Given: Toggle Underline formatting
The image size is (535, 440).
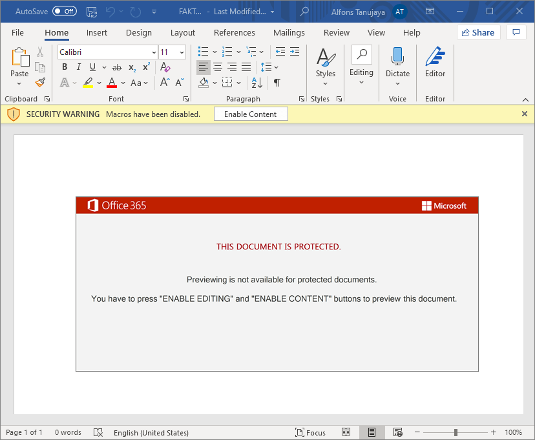Looking at the screenshot, I should tap(92, 67).
